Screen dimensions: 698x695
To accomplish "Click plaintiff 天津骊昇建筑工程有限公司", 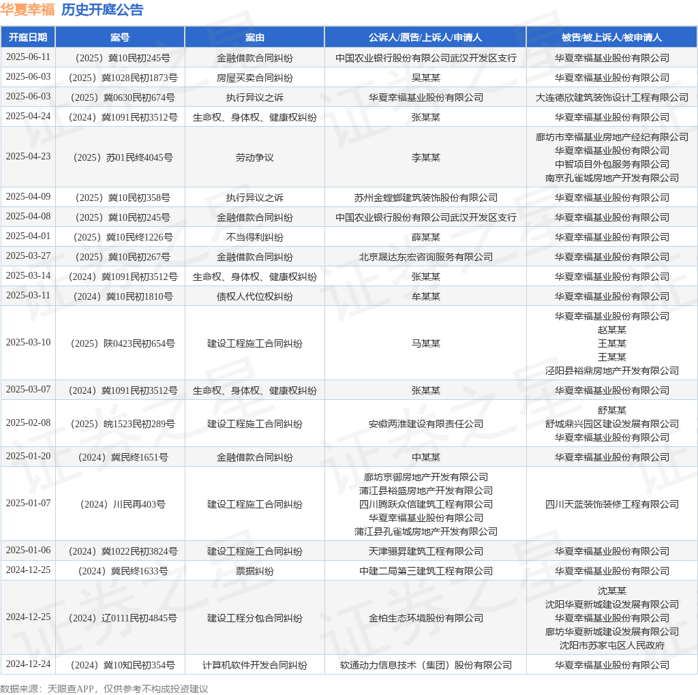I will (x=425, y=551).
